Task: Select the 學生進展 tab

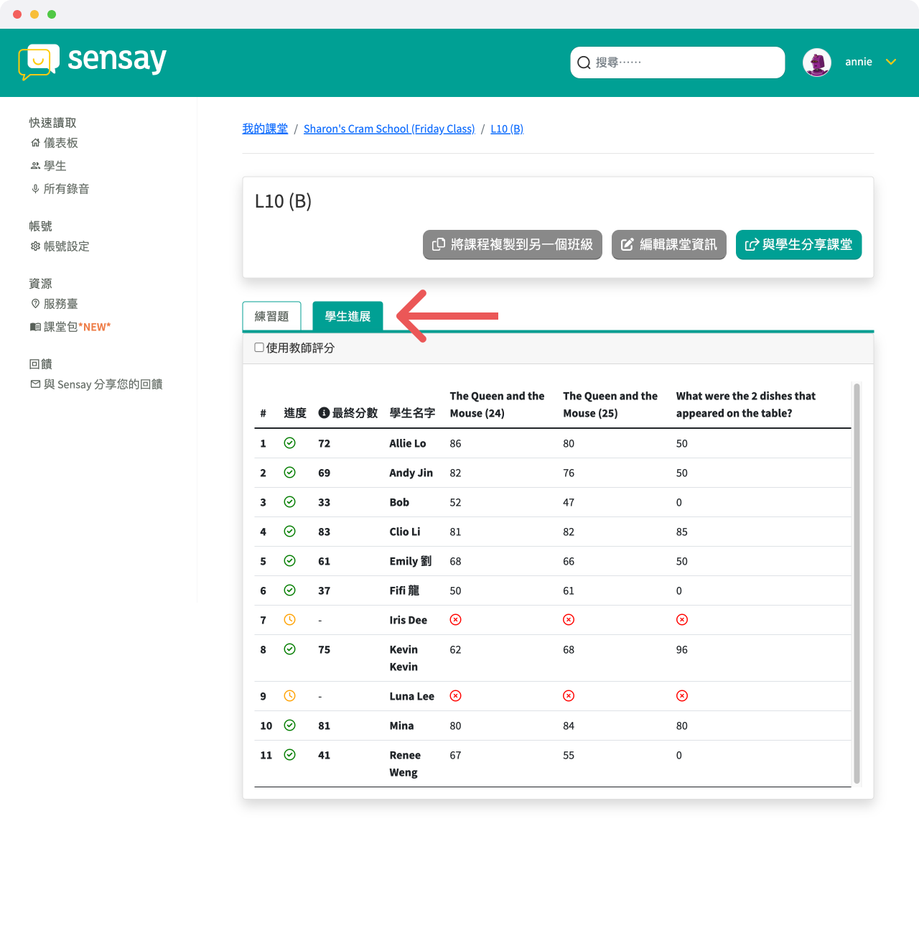Action: (x=348, y=316)
